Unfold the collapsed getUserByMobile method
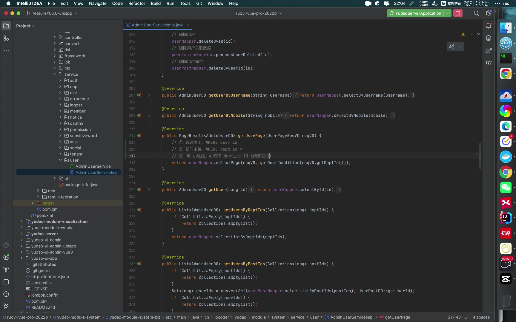 tap(149, 115)
